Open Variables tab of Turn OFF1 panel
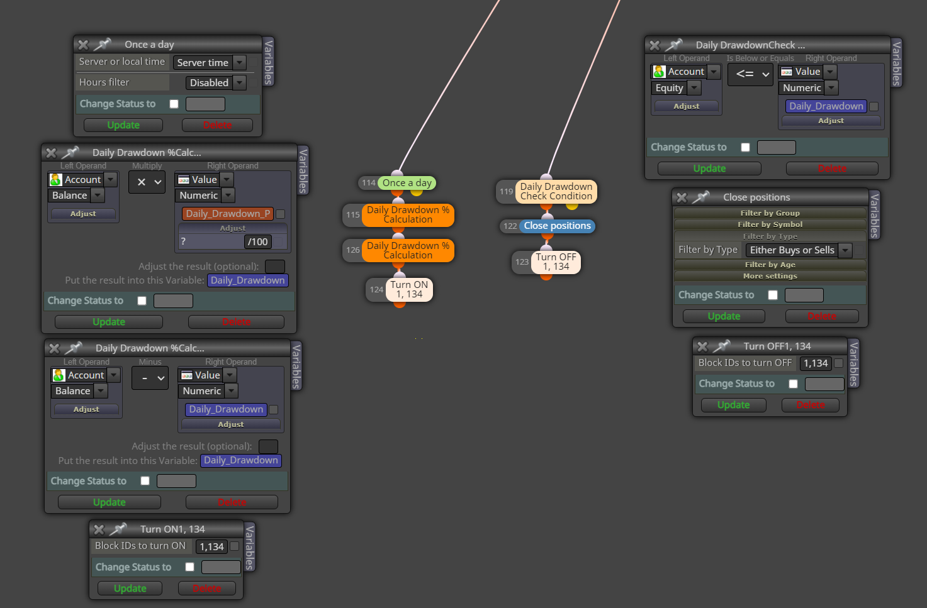The width and height of the screenshot is (927, 608). pos(854,364)
